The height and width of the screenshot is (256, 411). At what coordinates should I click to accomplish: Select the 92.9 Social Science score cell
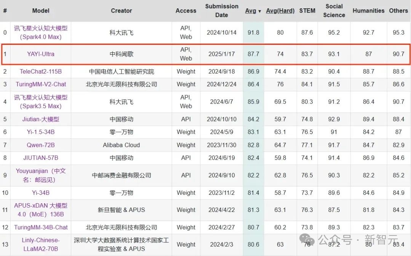pos(334,119)
